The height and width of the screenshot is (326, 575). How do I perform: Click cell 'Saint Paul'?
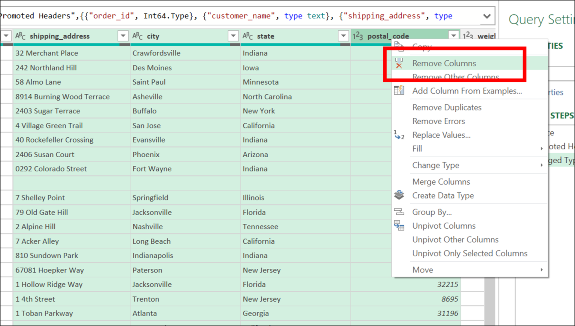click(185, 82)
